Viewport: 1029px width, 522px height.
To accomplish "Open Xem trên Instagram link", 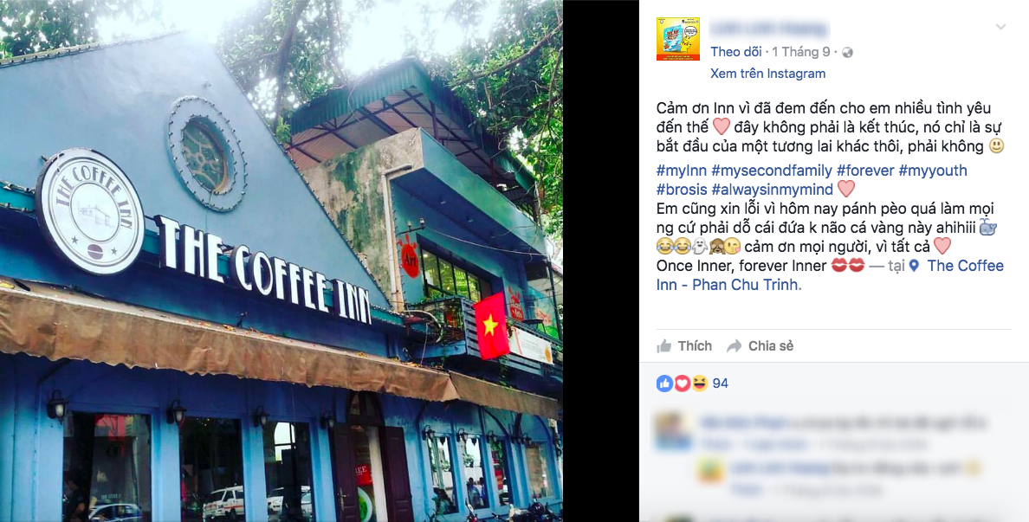I will (x=767, y=74).
